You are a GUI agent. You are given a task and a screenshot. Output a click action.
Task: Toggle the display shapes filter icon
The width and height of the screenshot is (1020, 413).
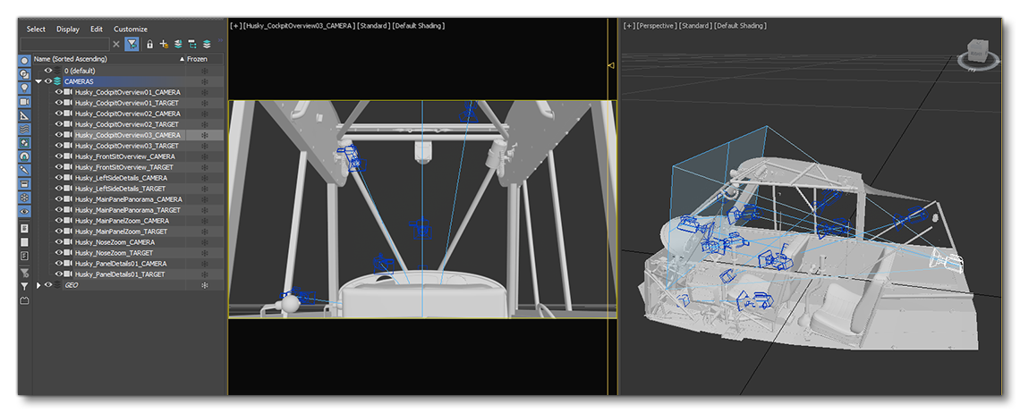[24, 74]
